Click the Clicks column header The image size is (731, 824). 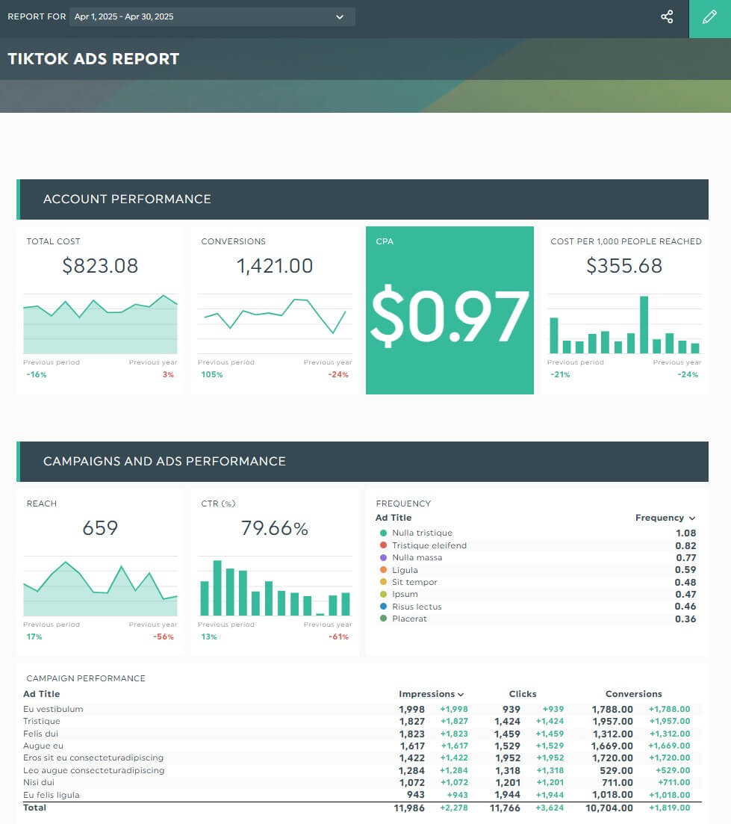[x=523, y=694]
